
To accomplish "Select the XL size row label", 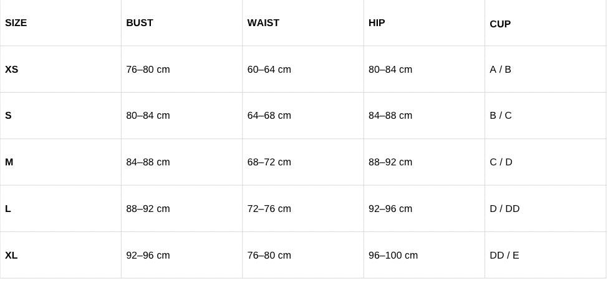I will (11, 256).
